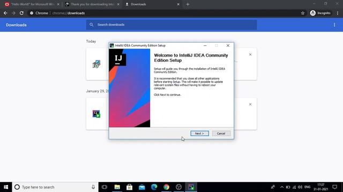The width and height of the screenshot is (343, 192).
Task: Go back in Chrome
Action: pos(5,13)
